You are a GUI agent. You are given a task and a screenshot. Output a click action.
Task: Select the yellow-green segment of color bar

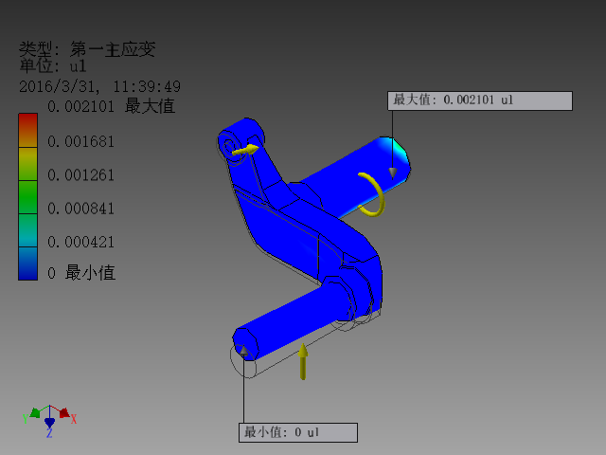27,164
